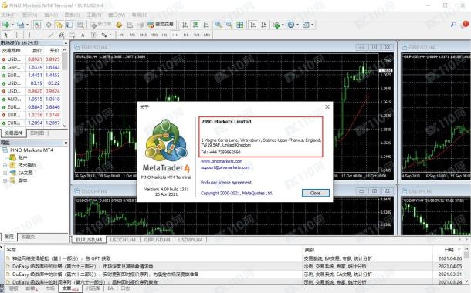Viewport: 471px width, 293px height.
Task: Click the Zoom In magnifier icon
Action: coord(219,25)
